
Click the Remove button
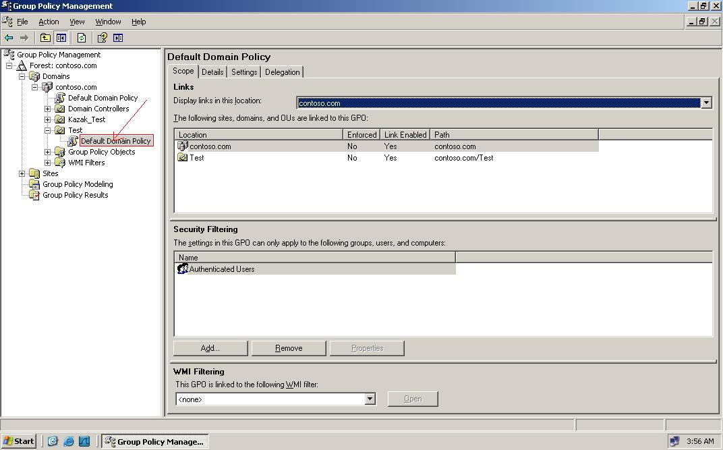pos(289,348)
